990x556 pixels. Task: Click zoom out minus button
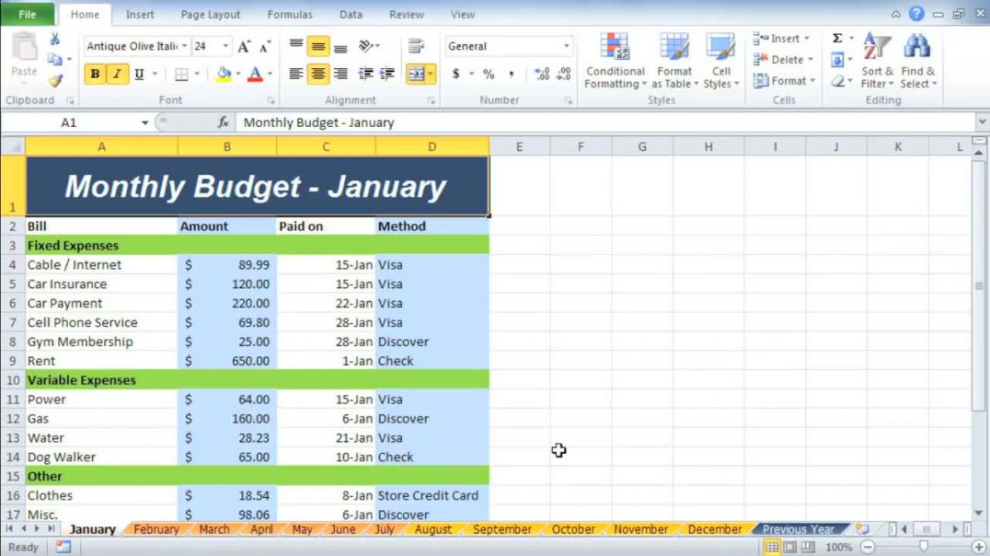[869, 547]
